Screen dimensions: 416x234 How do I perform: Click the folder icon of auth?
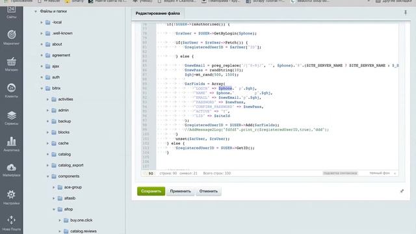pos(47,77)
